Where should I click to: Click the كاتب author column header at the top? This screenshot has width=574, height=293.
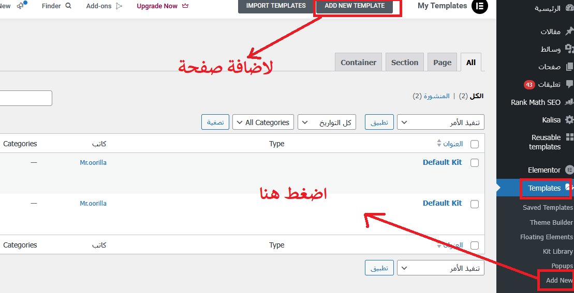click(x=99, y=144)
